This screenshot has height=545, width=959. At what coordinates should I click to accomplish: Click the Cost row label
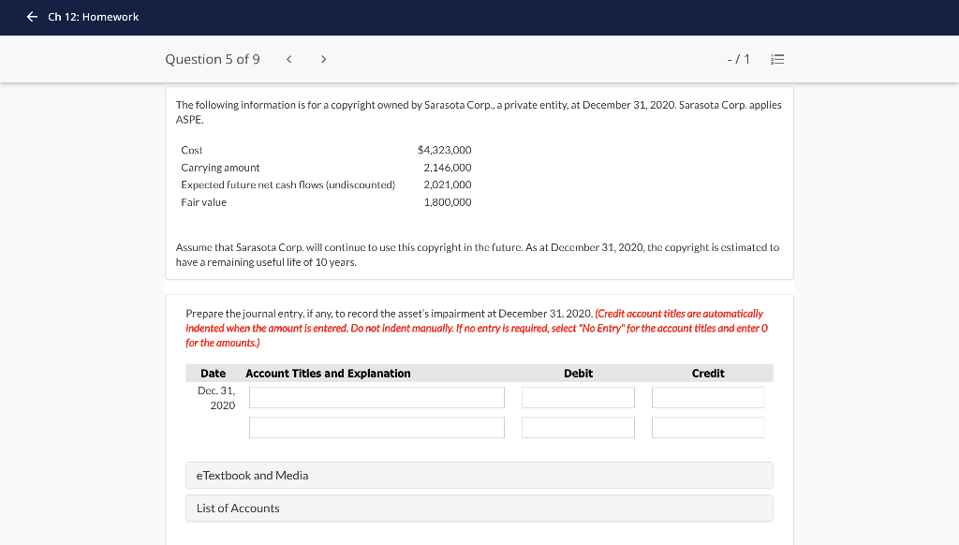[x=191, y=150]
